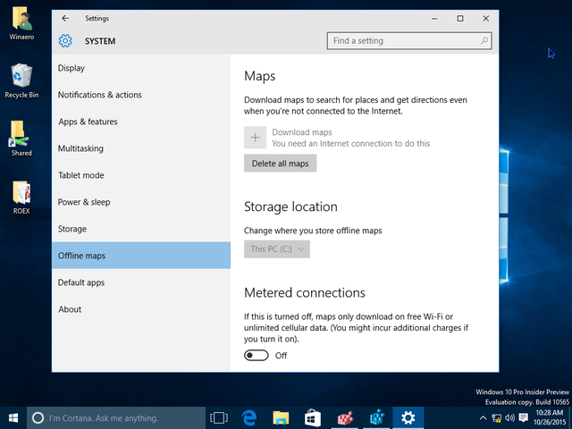
Task: Click the blue cubes taskbar app icon
Action: point(377,418)
